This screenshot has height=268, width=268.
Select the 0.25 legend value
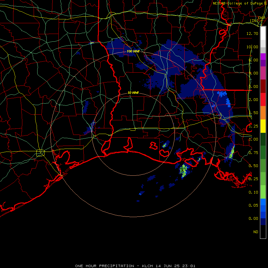[x=253, y=179]
